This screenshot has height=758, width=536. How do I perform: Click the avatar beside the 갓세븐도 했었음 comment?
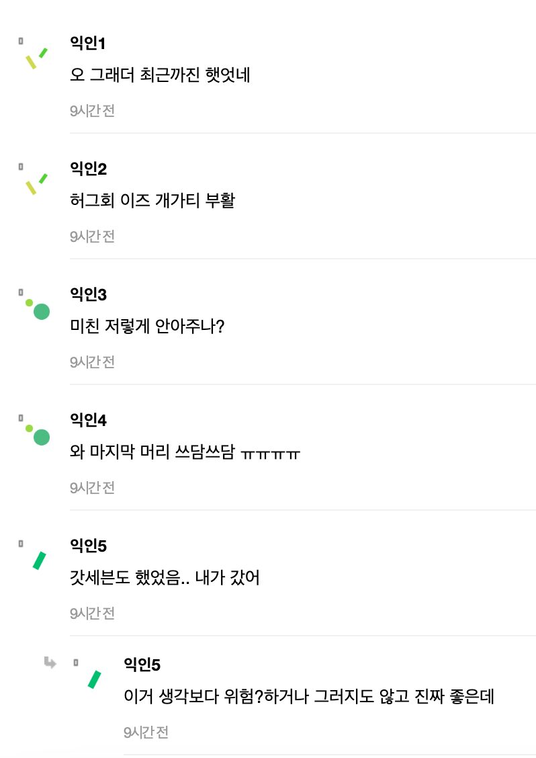[x=39, y=560]
